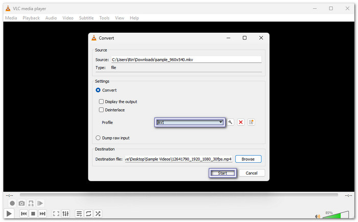Select the Convert radio button
Image resolution: width=358 pixels, height=222 pixels.
[x=98, y=90]
